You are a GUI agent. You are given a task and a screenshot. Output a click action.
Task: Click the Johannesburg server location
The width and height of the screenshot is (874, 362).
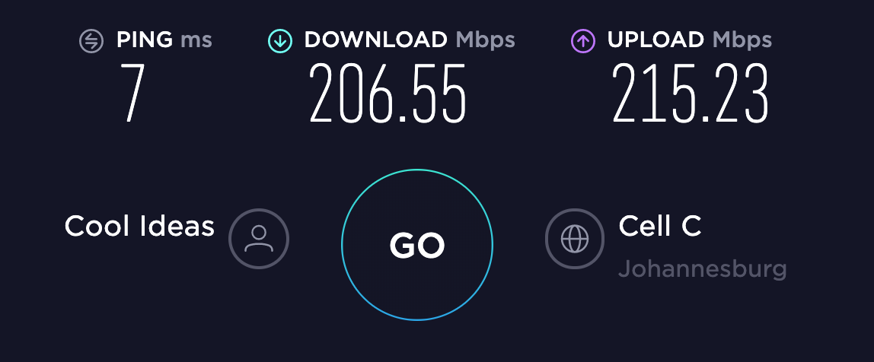tap(702, 269)
